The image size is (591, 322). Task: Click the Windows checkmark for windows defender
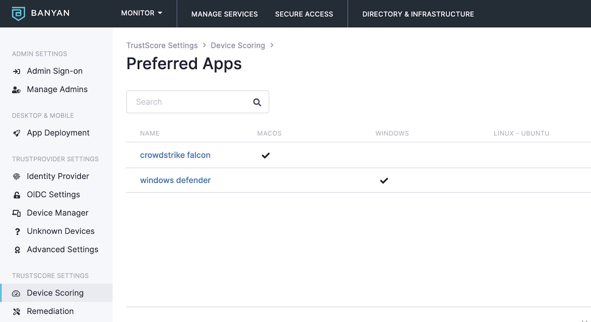coord(384,181)
